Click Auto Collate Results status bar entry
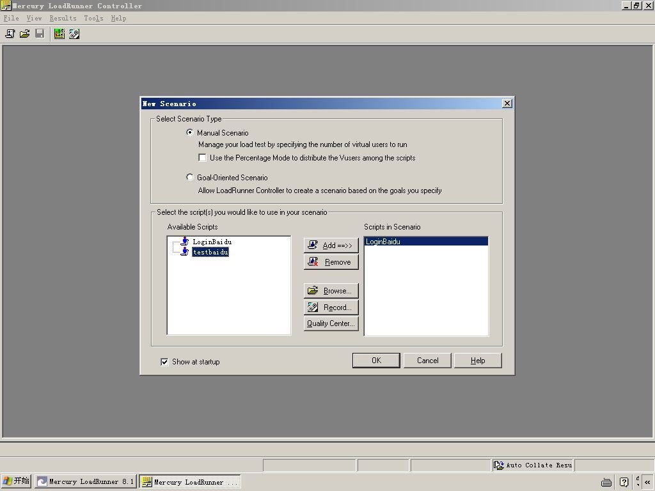Image resolution: width=655 pixels, height=491 pixels. point(533,465)
